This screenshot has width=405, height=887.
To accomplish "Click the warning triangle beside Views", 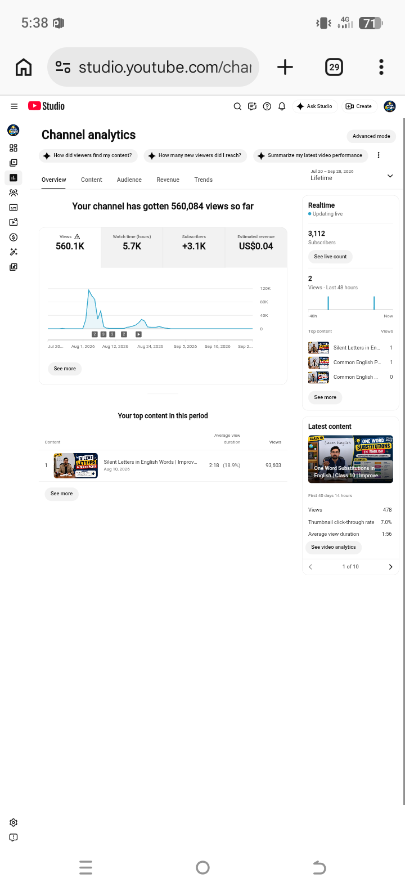I will click(77, 236).
